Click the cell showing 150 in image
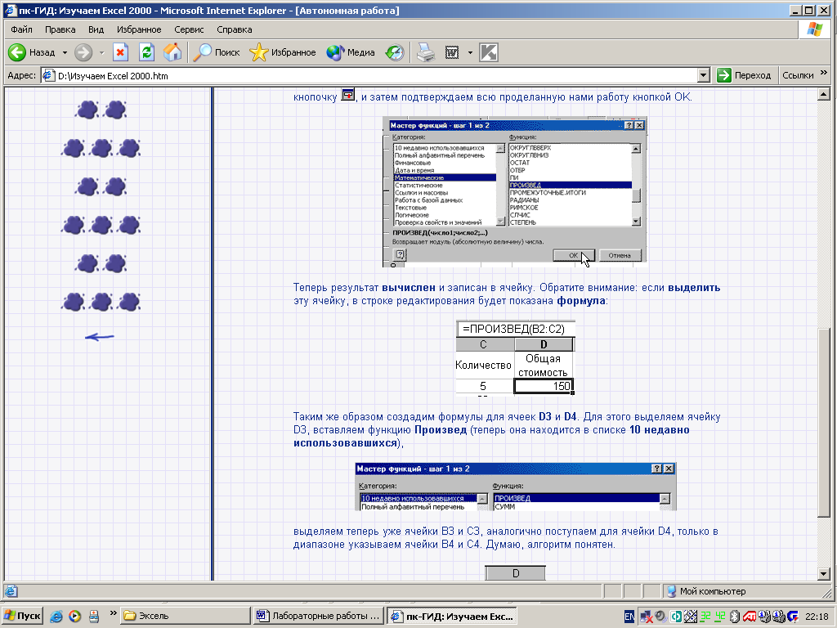The image size is (837, 628). pos(544,386)
